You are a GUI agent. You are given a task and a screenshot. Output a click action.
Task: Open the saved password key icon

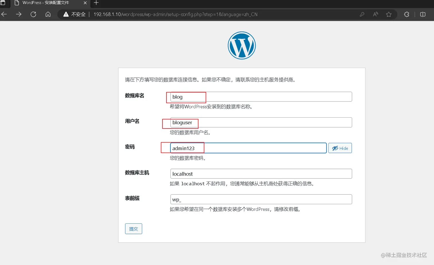coord(362,14)
